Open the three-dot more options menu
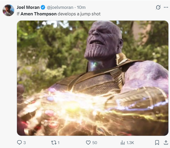Image resolution: width=170 pixels, height=148 pixels. tap(166, 7)
